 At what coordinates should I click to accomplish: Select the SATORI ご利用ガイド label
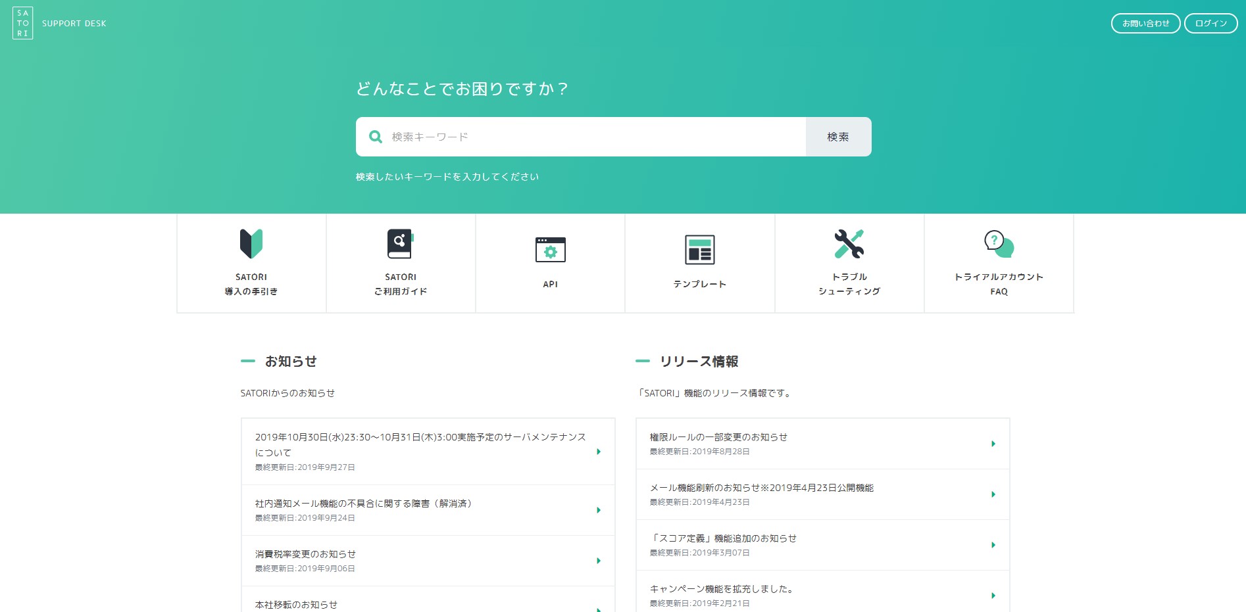[401, 284]
